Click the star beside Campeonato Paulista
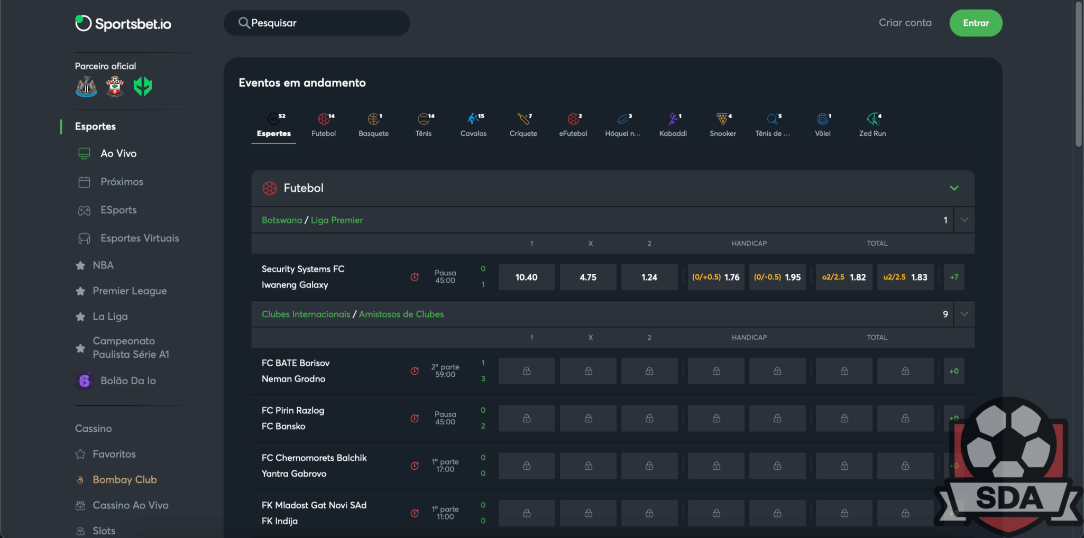Viewport: 1084px width, 538px height. [80, 348]
